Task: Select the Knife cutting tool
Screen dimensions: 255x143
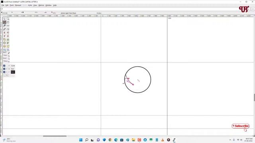Action: point(4,26)
